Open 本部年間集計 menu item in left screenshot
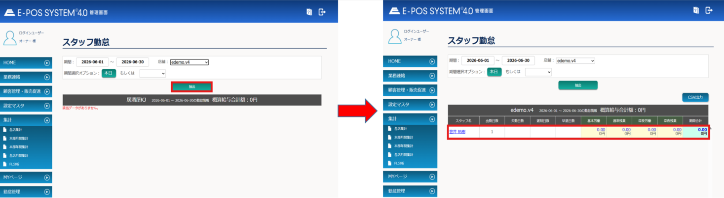The width and height of the screenshot is (724, 198). click(x=19, y=146)
